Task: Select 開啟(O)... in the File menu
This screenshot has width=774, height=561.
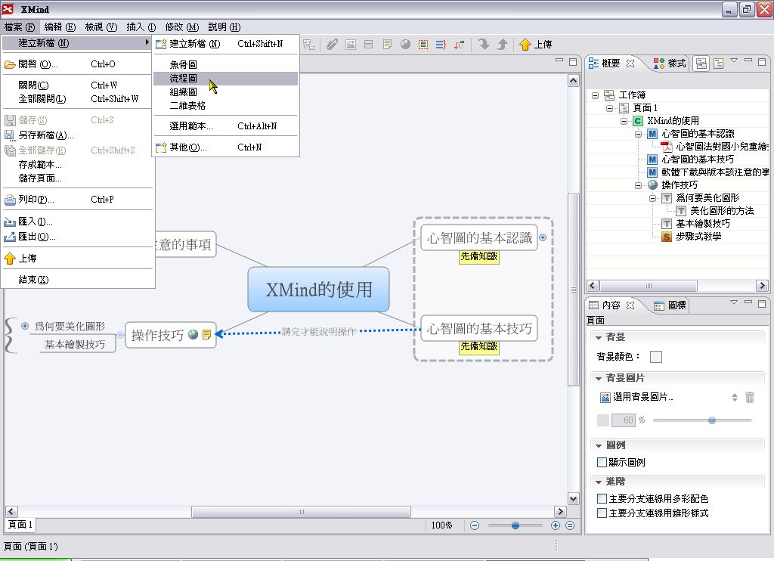Action: pyautogui.click(x=78, y=64)
